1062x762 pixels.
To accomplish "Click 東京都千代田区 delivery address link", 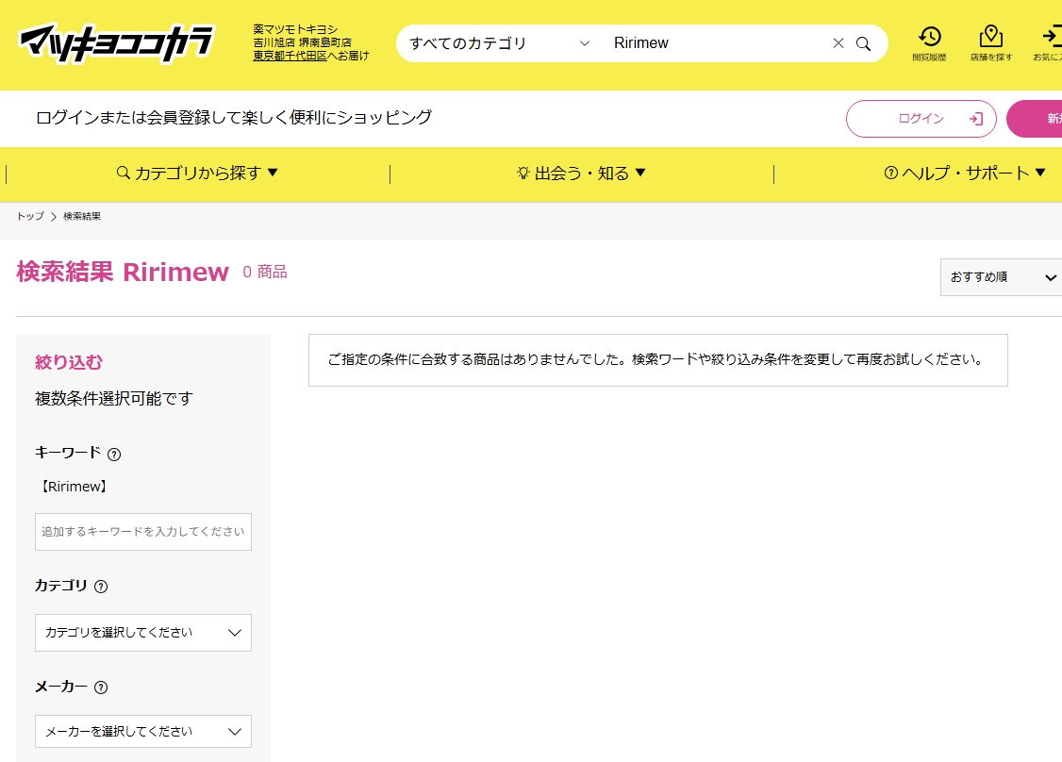I will [x=290, y=57].
